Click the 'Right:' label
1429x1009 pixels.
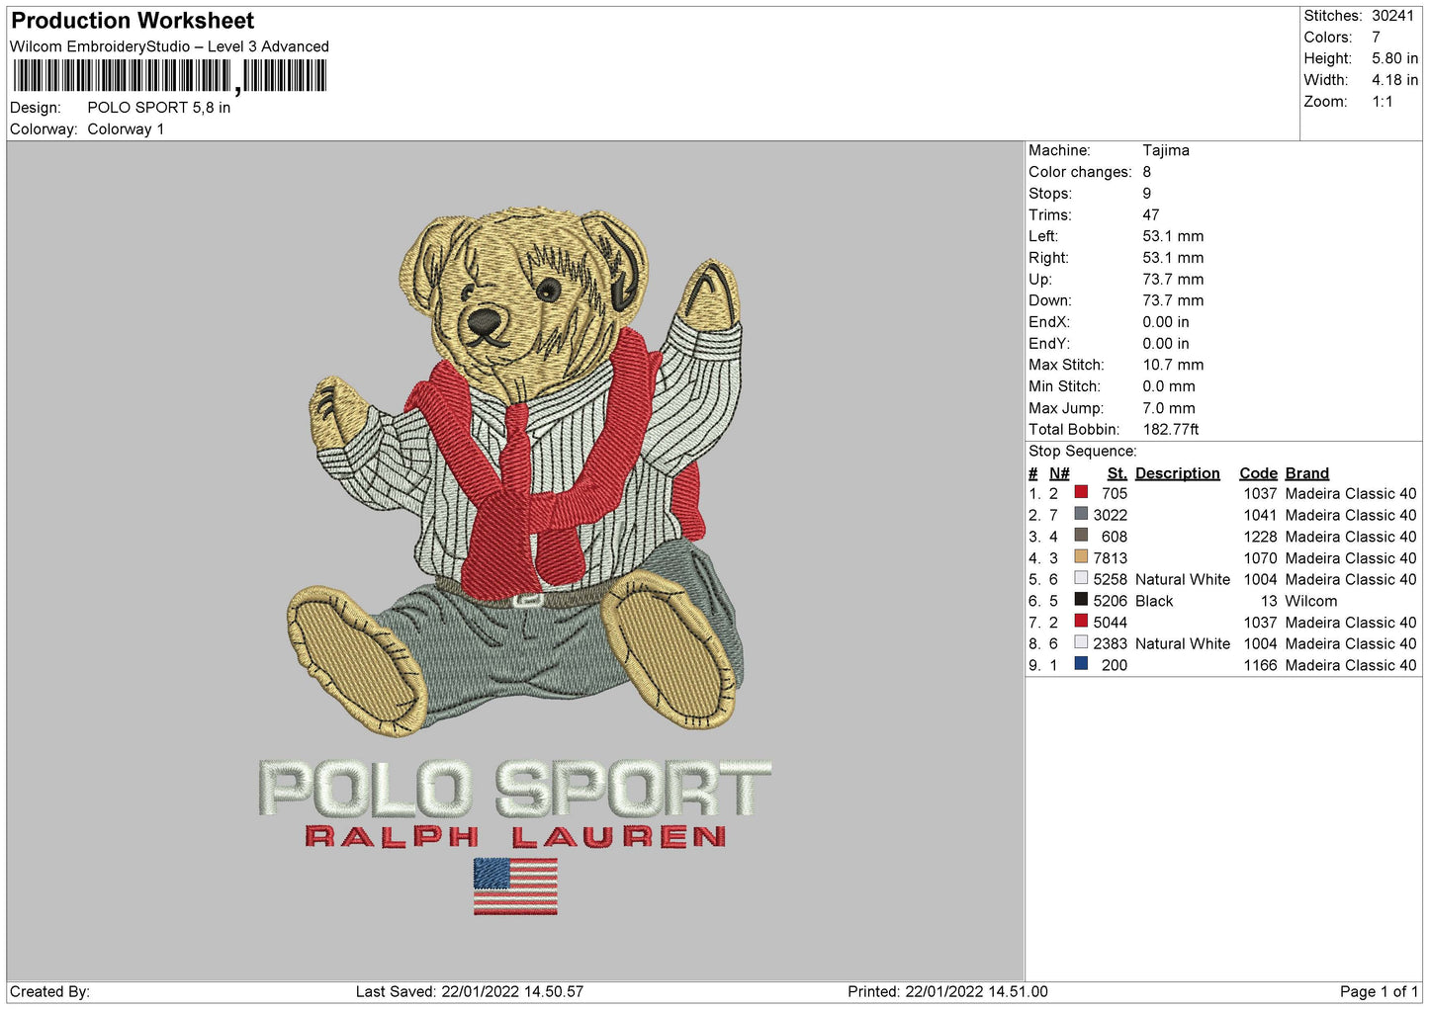(1048, 258)
